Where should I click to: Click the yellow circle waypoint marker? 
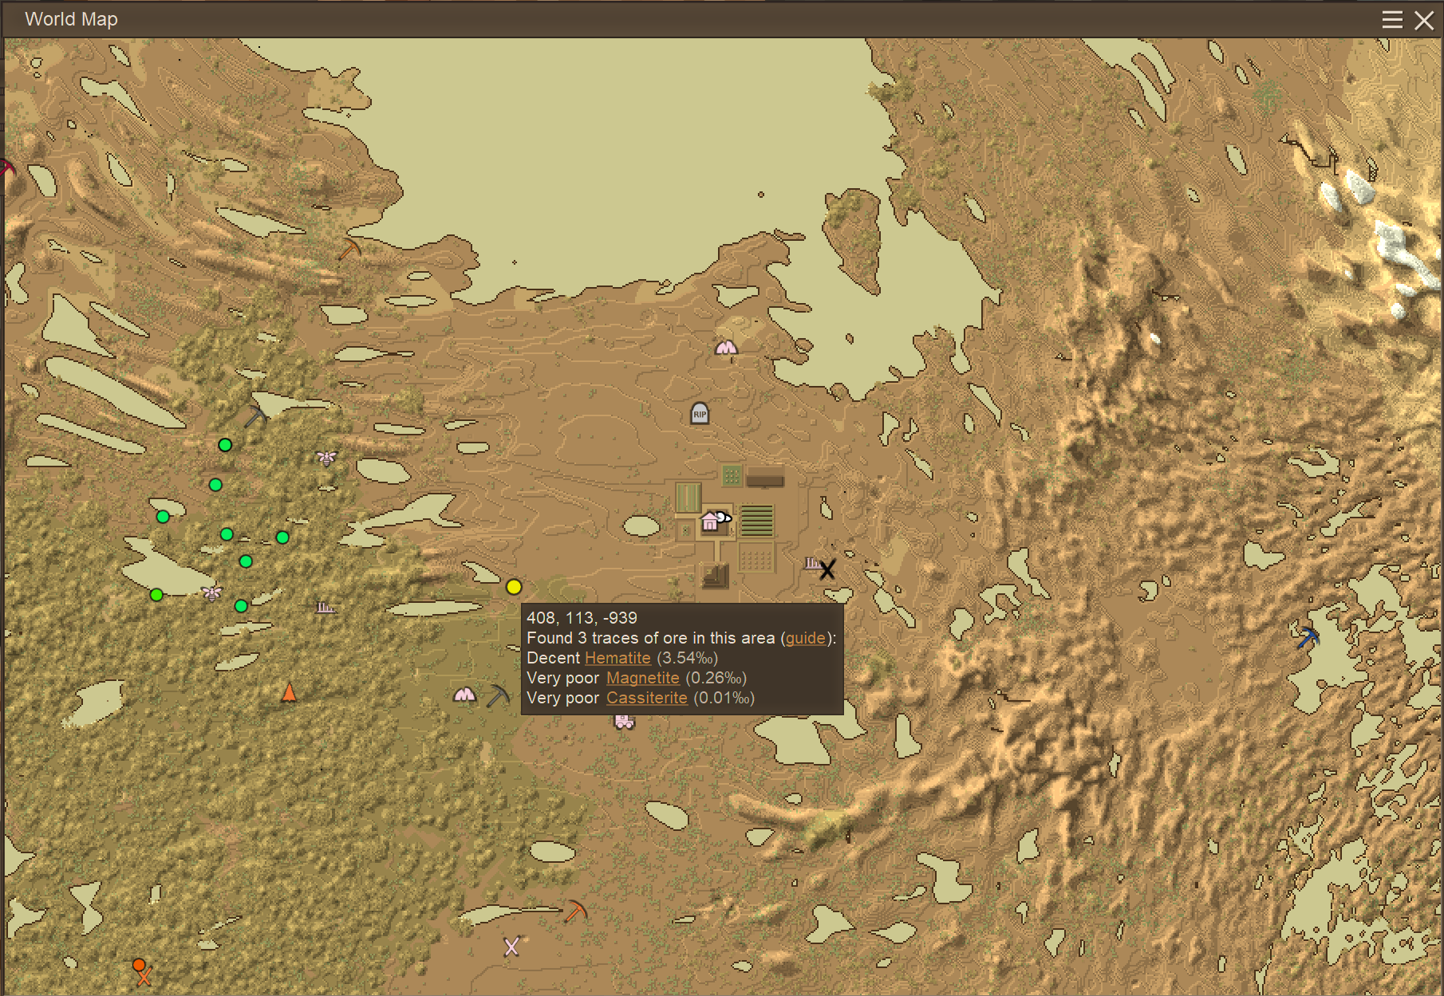514,587
